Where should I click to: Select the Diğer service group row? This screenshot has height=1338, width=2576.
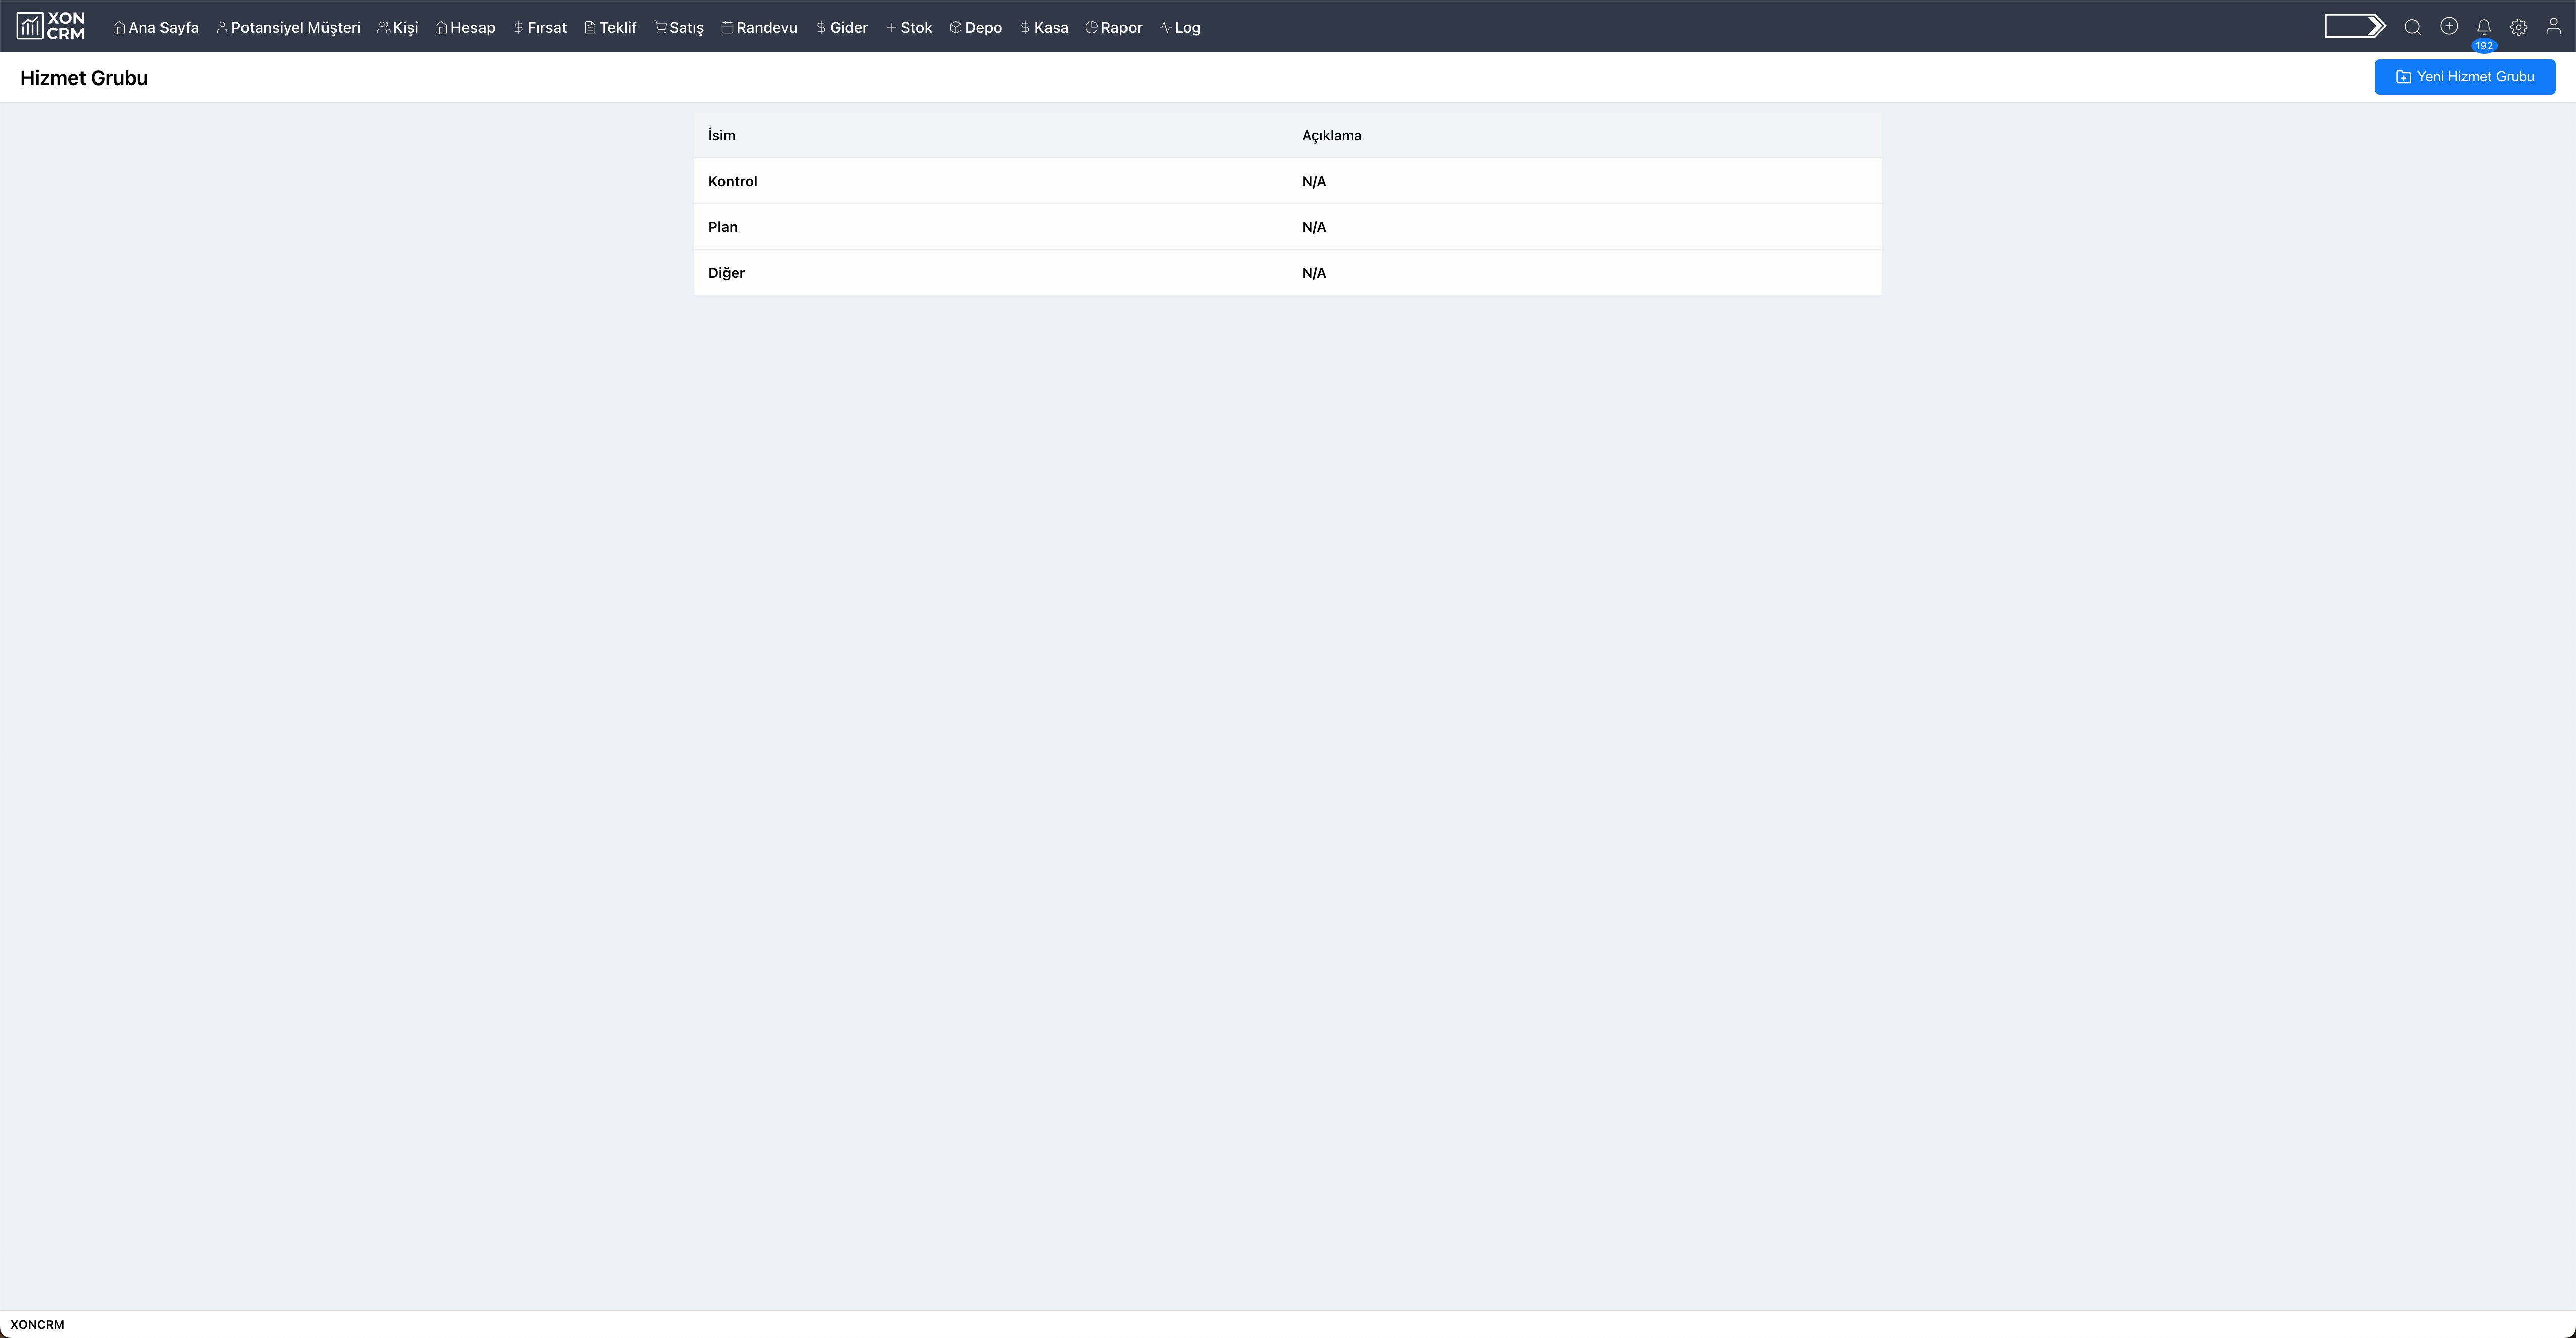point(1287,273)
